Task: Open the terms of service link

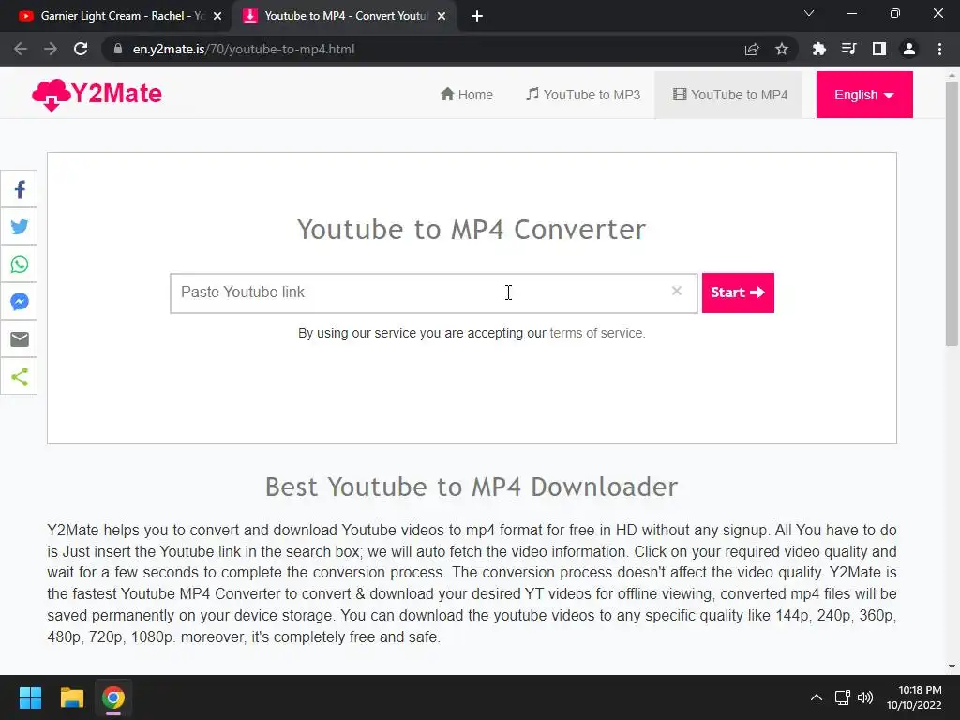Action: [597, 333]
